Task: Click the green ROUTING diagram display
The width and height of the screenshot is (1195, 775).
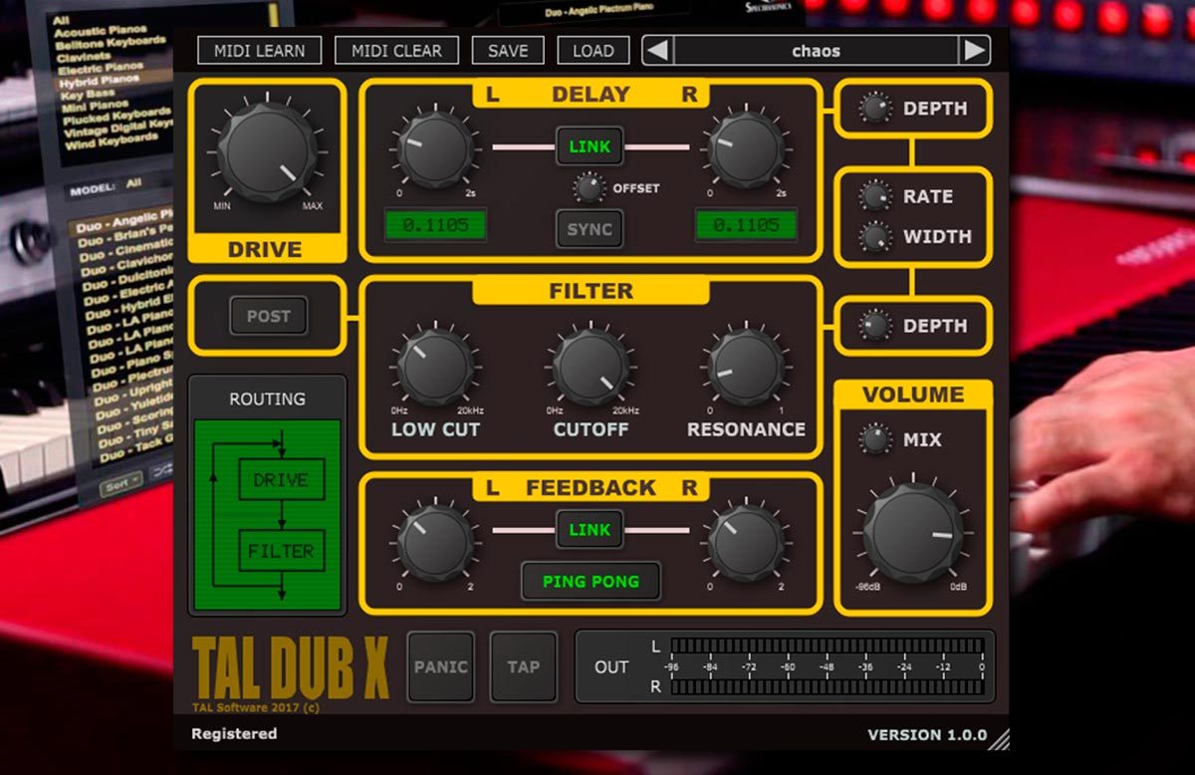Action: coord(267,514)
